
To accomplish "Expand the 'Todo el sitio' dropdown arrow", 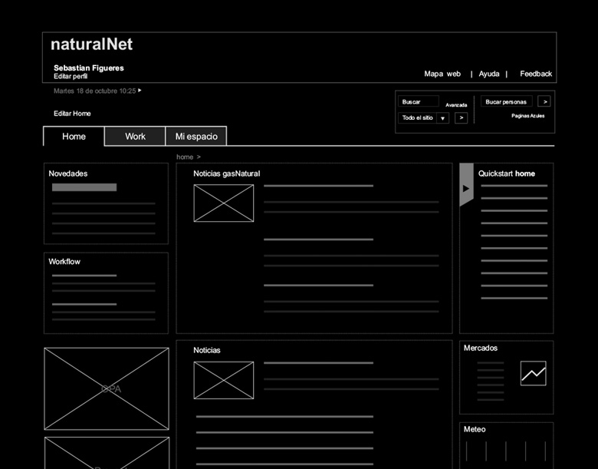I will [x=442, y=118].
